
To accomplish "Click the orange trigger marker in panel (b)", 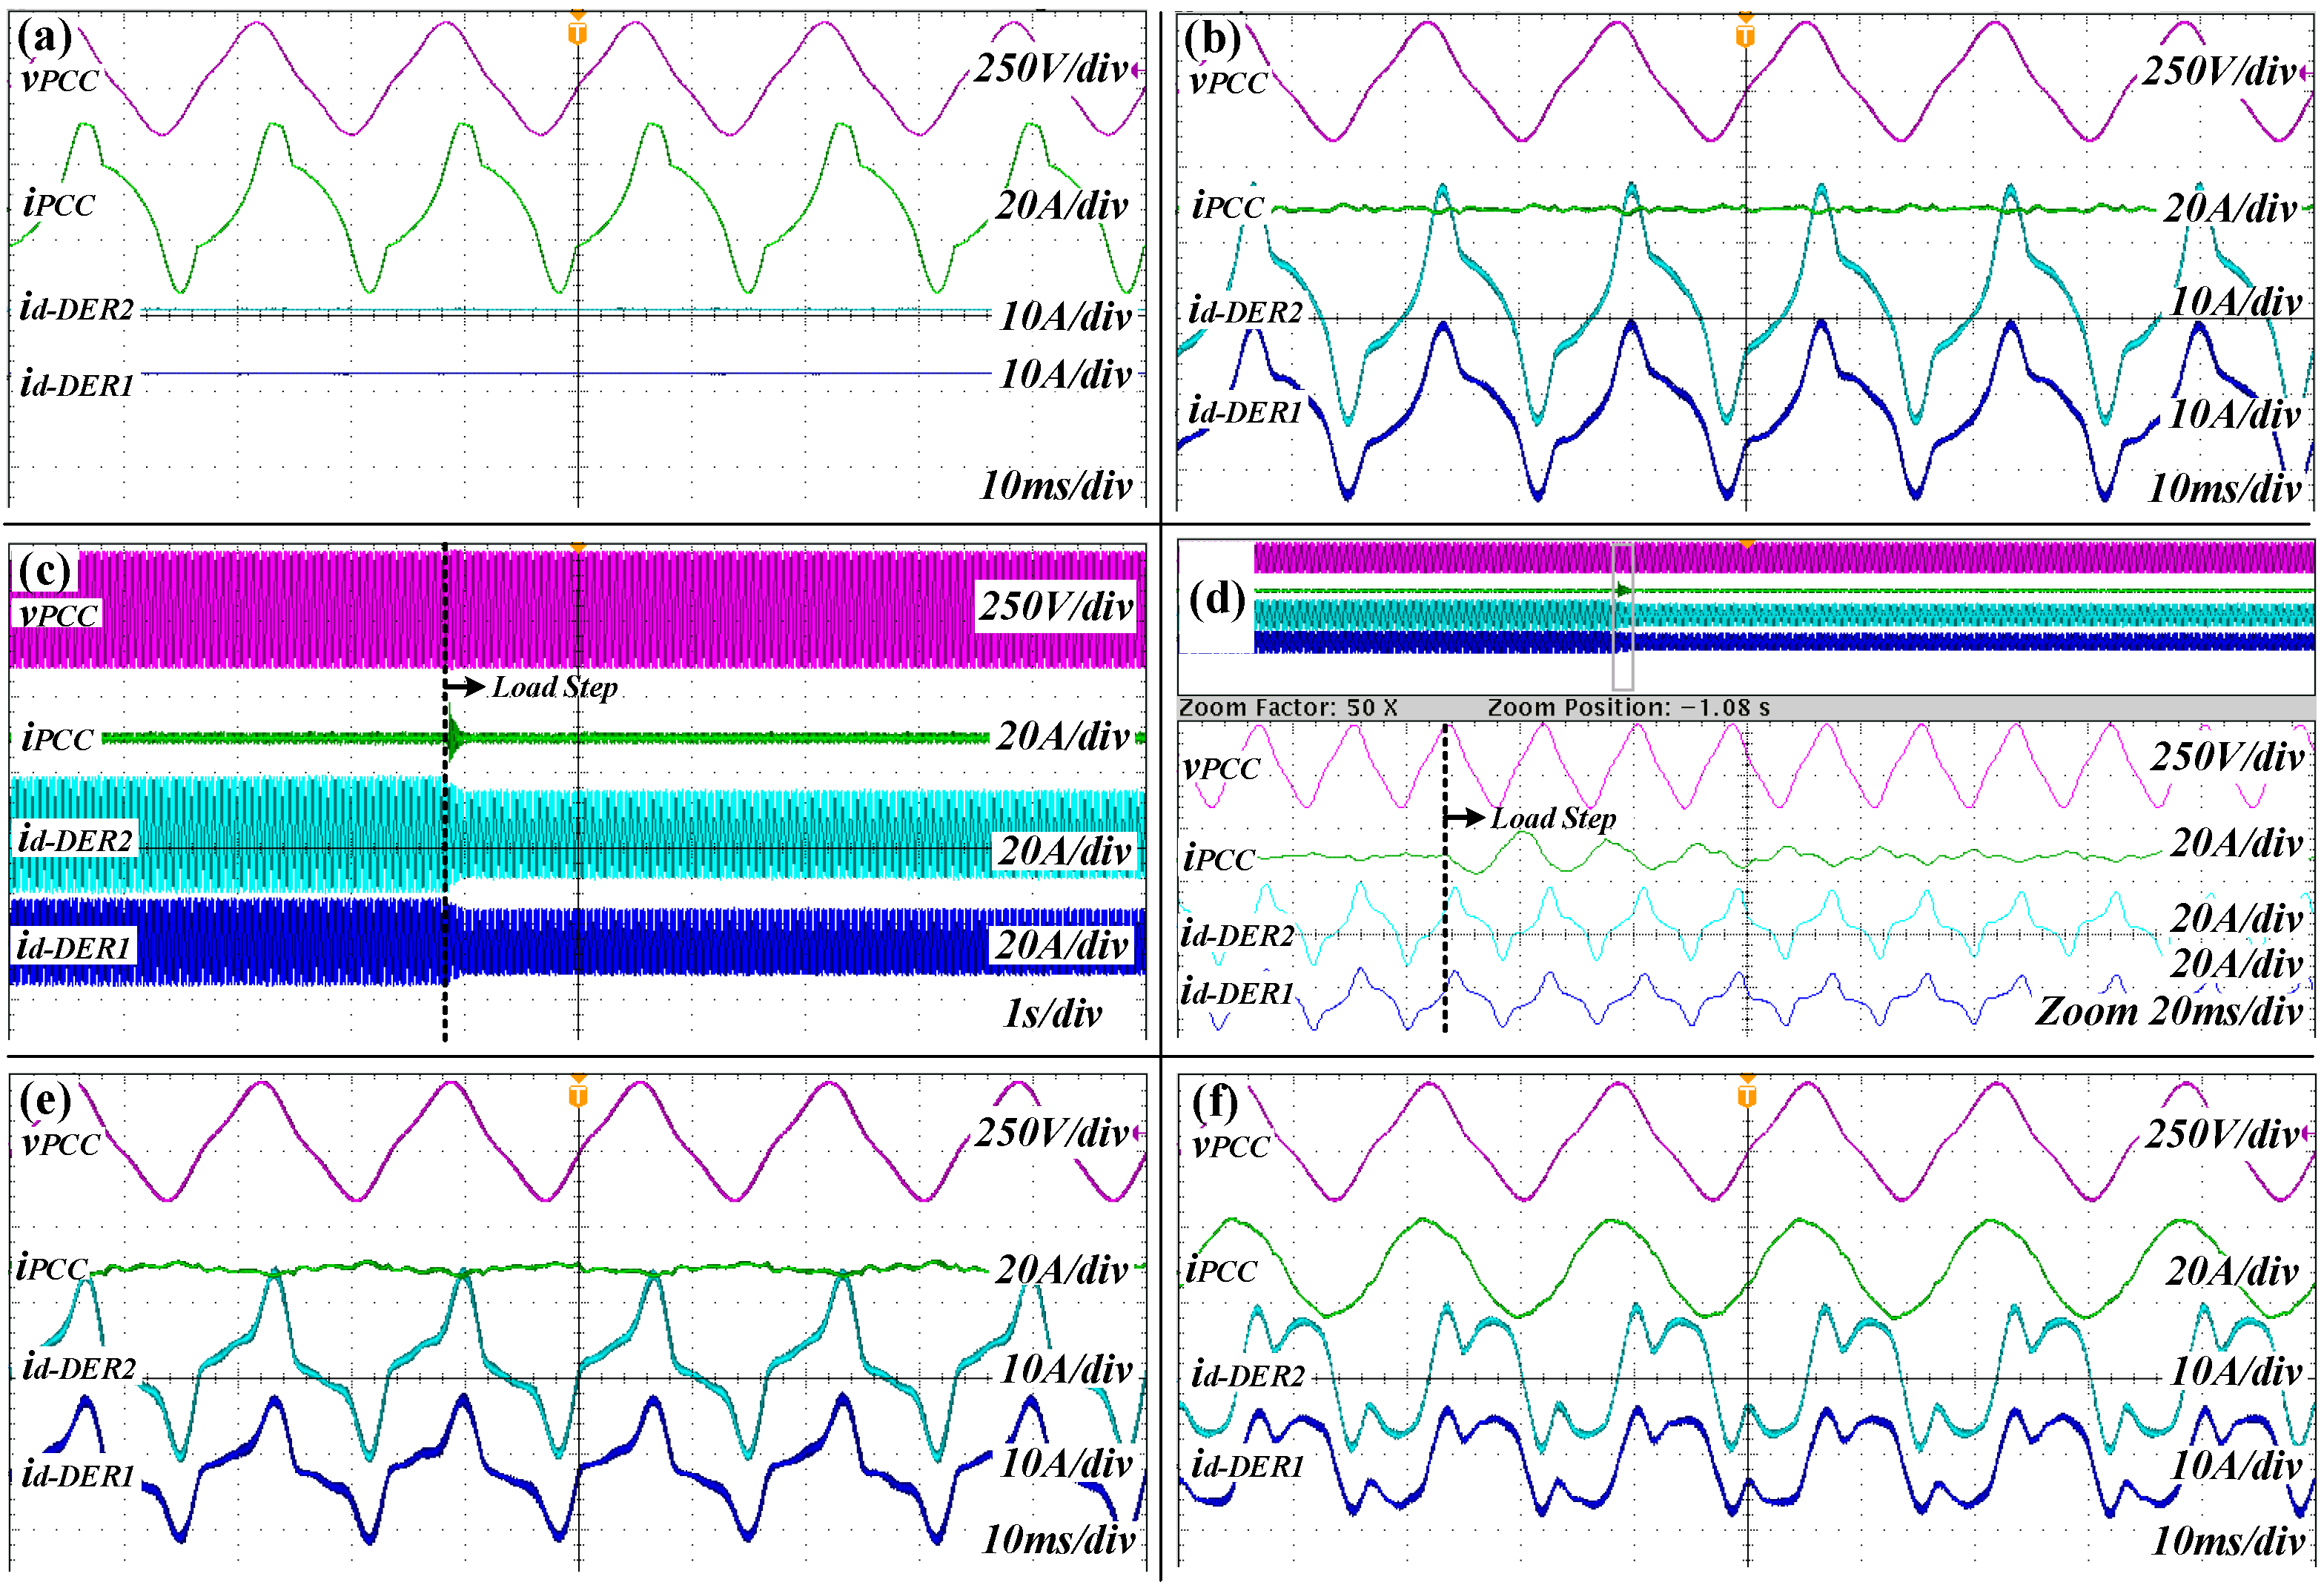I will point(1745,36).
